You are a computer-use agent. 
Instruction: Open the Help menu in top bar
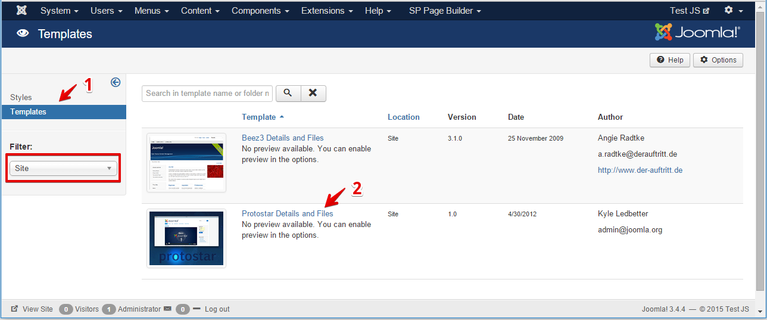(x=378, y=11)
